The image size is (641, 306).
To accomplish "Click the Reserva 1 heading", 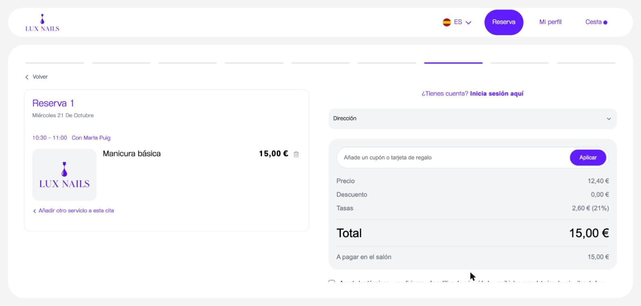I will 53,104.
